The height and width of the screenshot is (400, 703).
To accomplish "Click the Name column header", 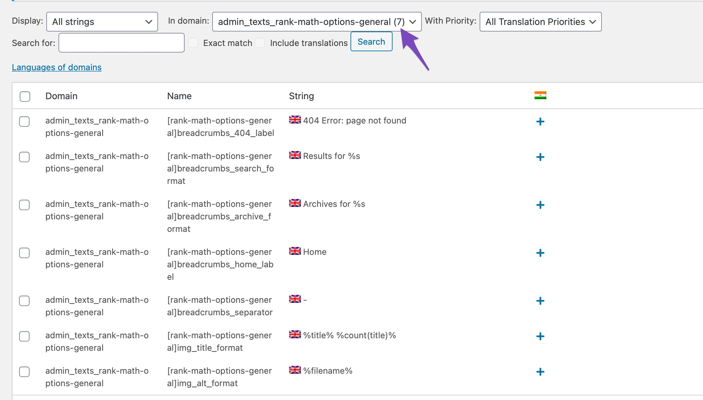I will (x=179, y=96).
